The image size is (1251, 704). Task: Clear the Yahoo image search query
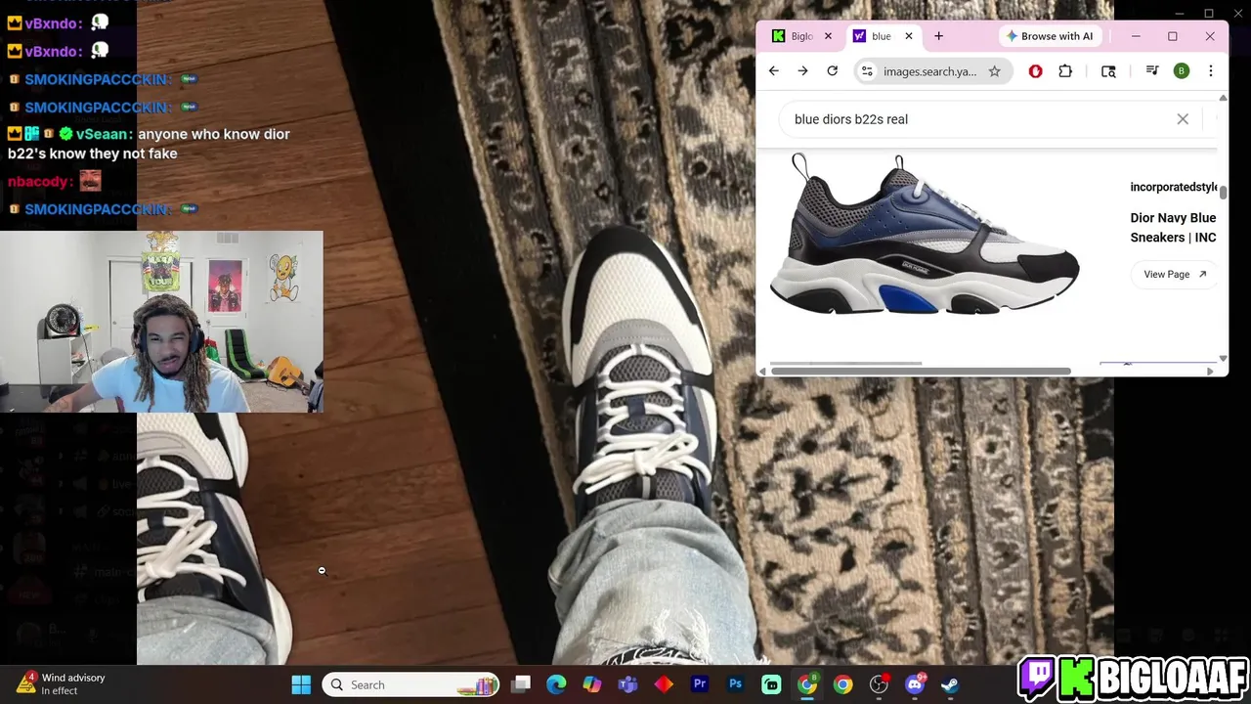(x=1183, y=119)
